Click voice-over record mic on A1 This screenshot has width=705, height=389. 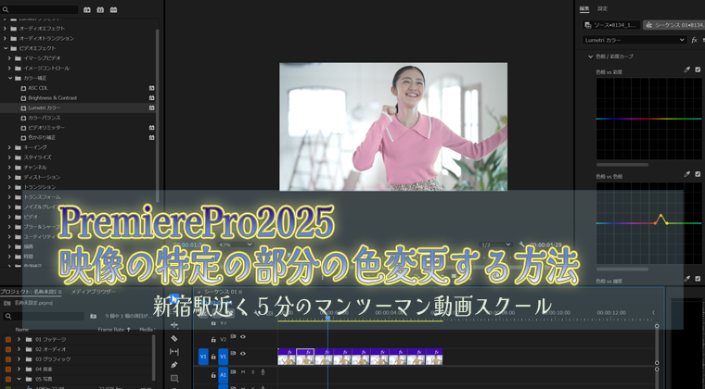point(263,372)
